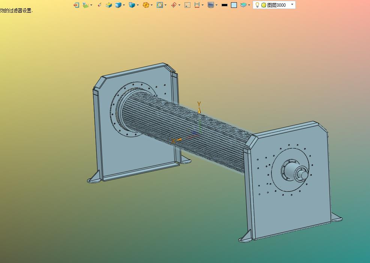Open the 图层0000 layer dropdown list
The width and height of the screenshot is (370, 263).
[x=292, y=4]
